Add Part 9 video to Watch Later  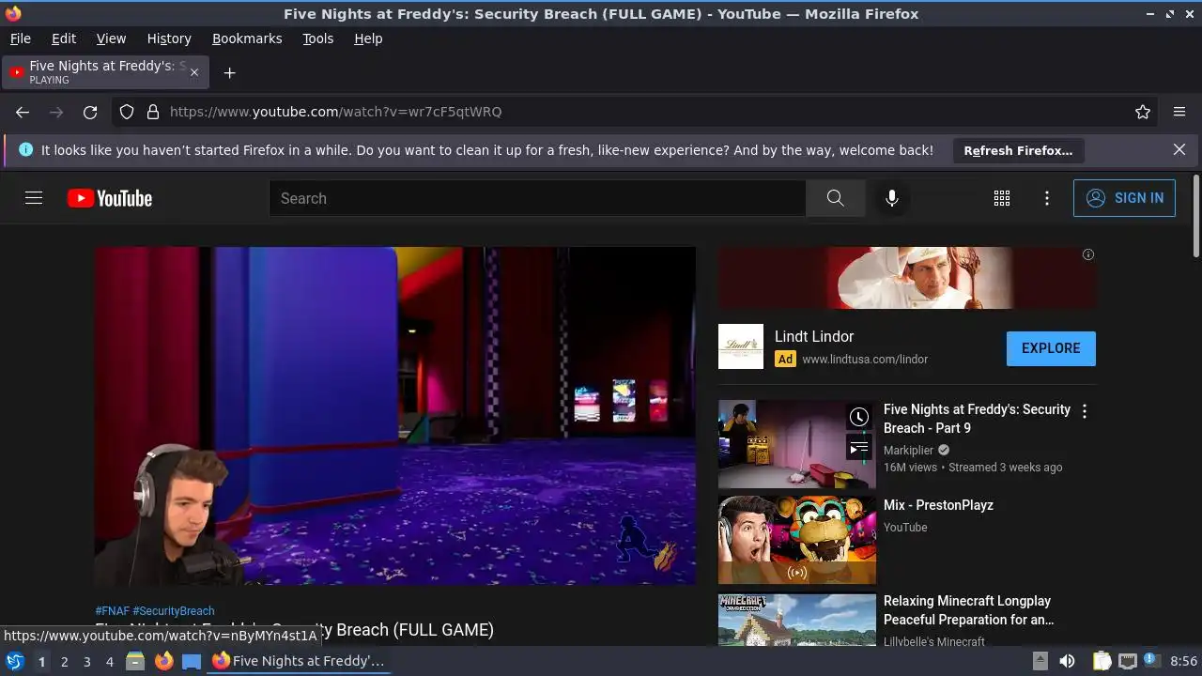point(858,417)
